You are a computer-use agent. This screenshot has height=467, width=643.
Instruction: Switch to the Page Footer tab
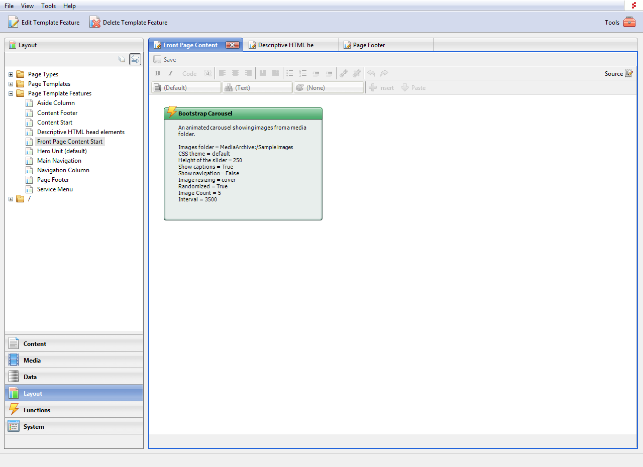click(369, 45)
